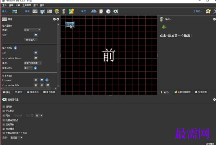Click the round icon in Alternative File row
Screen dimensions: 216x145
coord(42,85)
